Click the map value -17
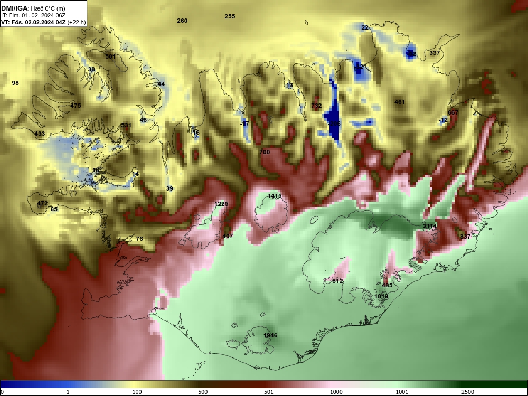The width and height of the screenshot is (528, 396). [244, 124]
